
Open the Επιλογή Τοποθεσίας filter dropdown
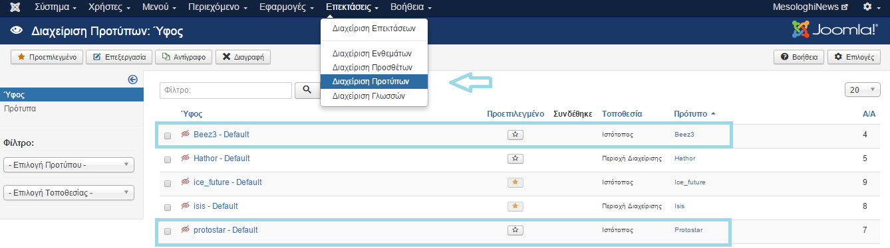coord(69,193)
